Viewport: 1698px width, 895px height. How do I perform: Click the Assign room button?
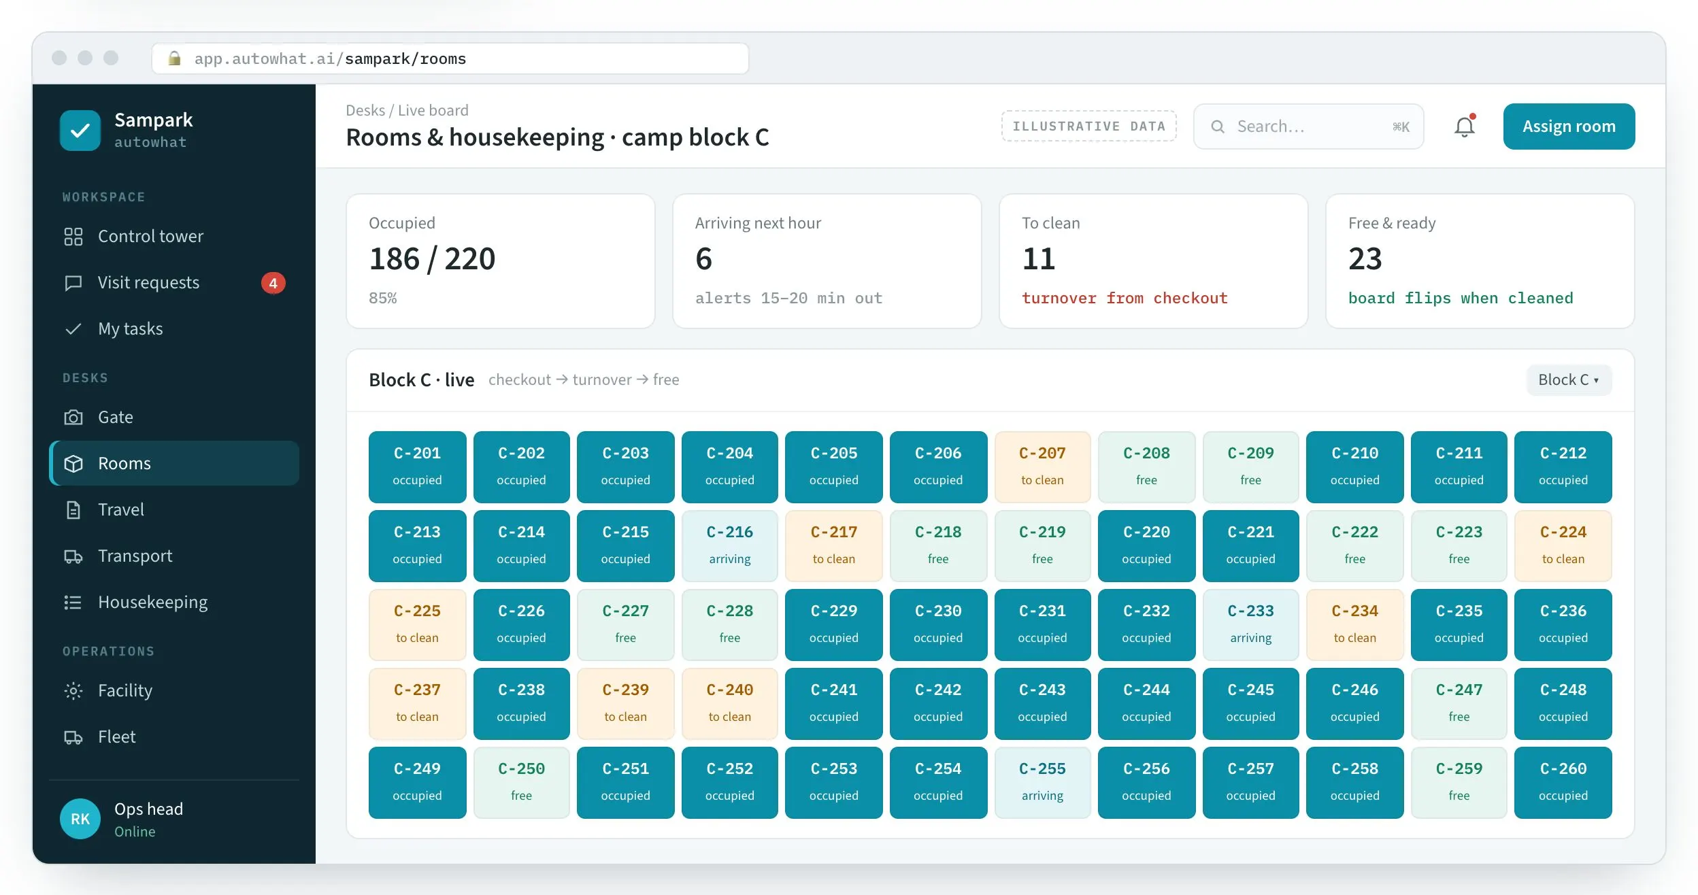1569,126
